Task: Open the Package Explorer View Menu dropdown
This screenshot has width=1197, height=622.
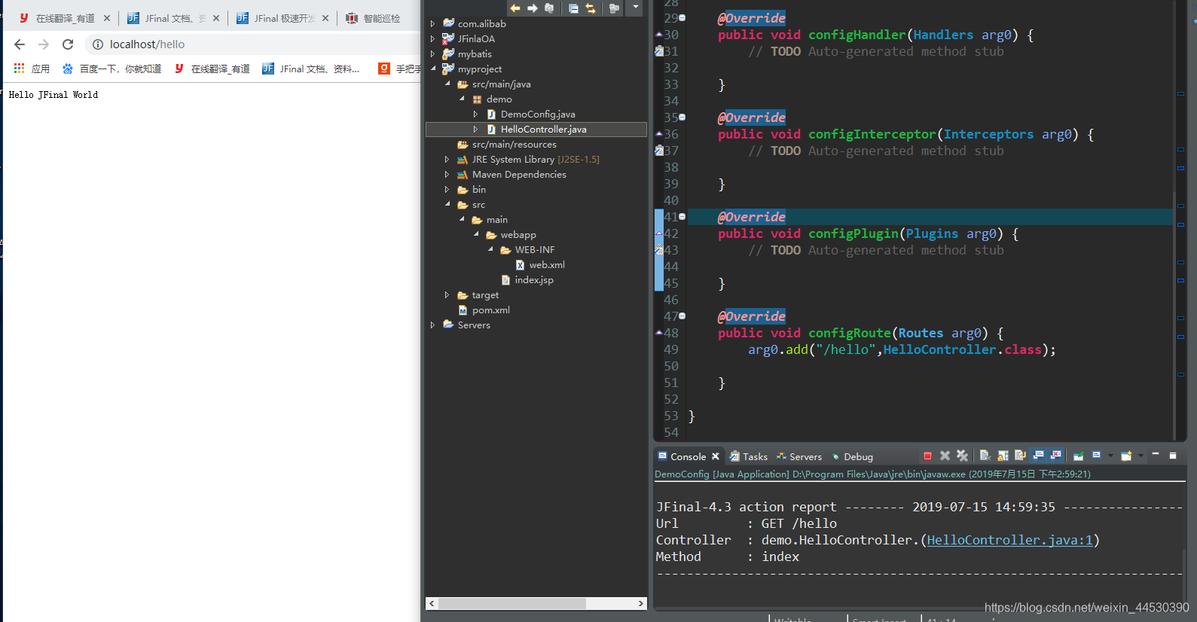Action: click(x=636, y=8)
